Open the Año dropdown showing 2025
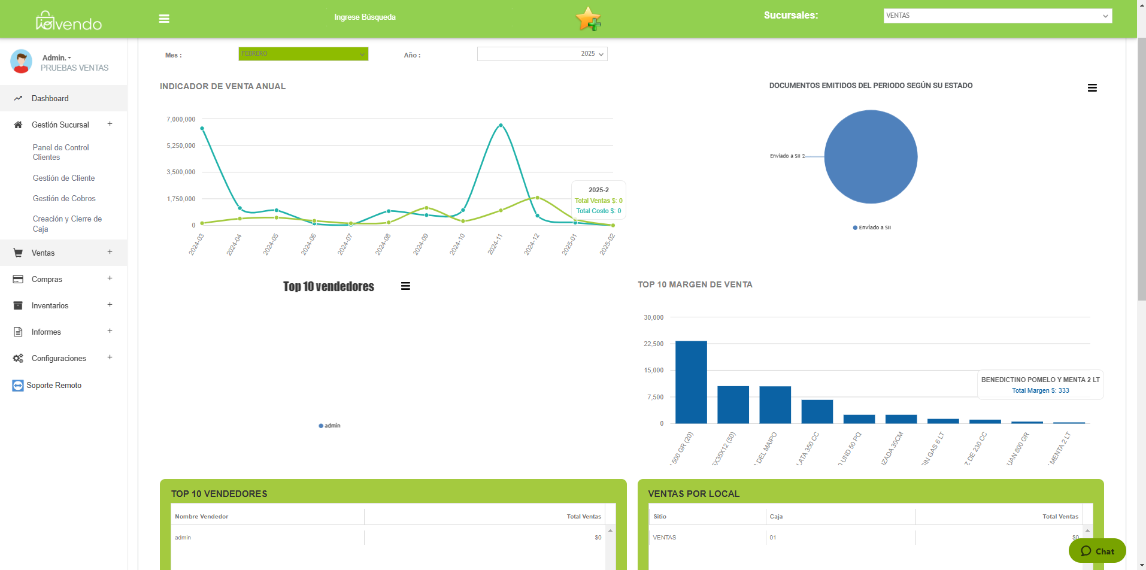 [x=542, y=54]
